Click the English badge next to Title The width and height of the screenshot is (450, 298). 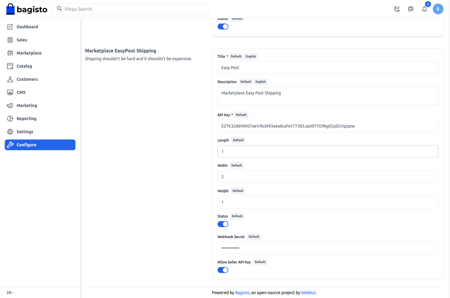click(x=251, y=56)
